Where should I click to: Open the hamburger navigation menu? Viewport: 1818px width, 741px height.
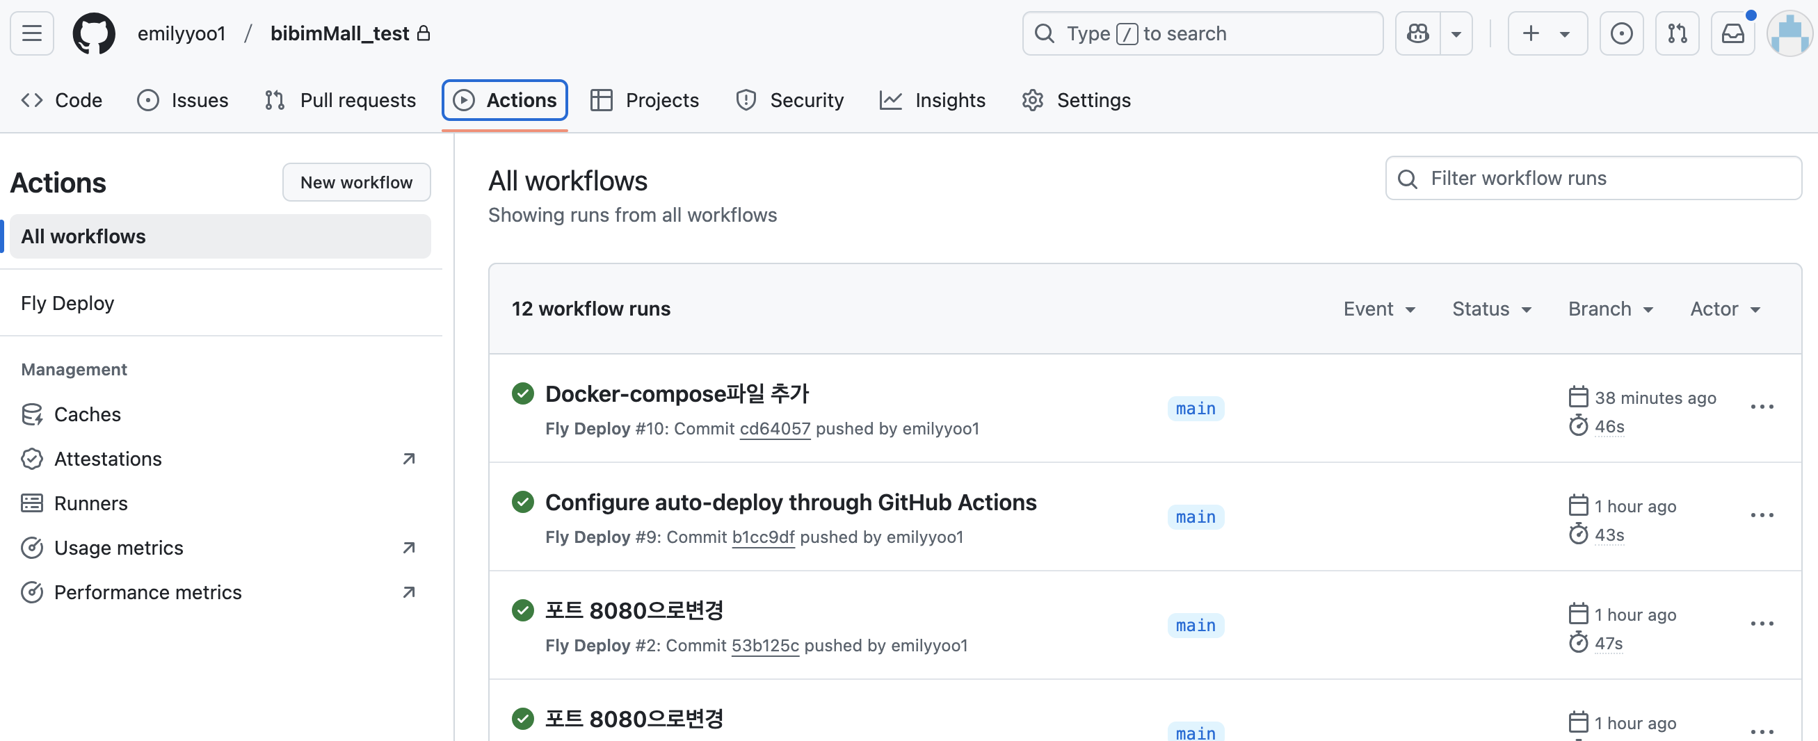click(32, 33)
